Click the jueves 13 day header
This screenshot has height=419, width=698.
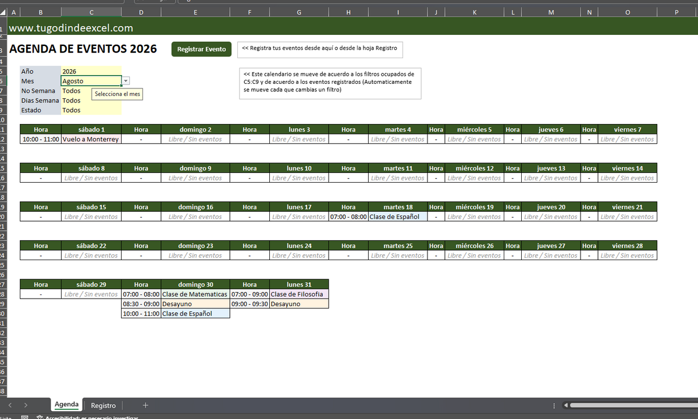click(551, 168)
